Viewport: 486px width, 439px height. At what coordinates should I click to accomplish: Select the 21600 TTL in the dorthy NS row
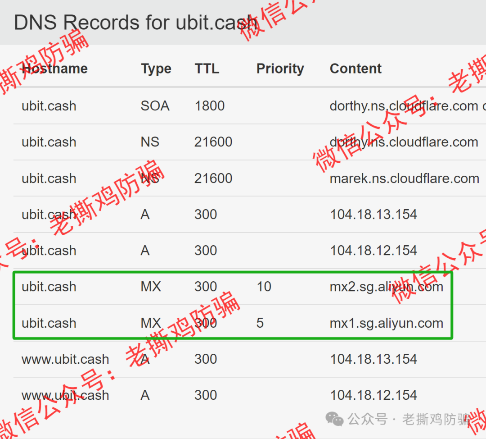pos(213,142)
